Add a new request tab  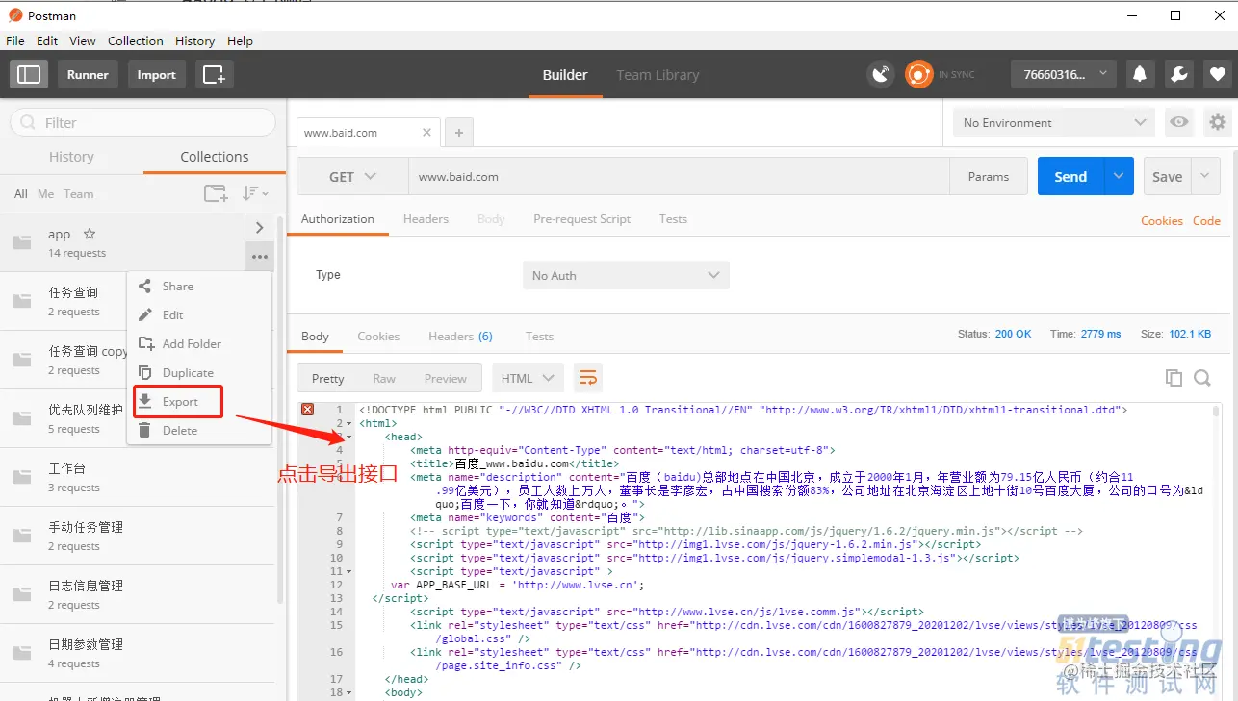[459, 133]
